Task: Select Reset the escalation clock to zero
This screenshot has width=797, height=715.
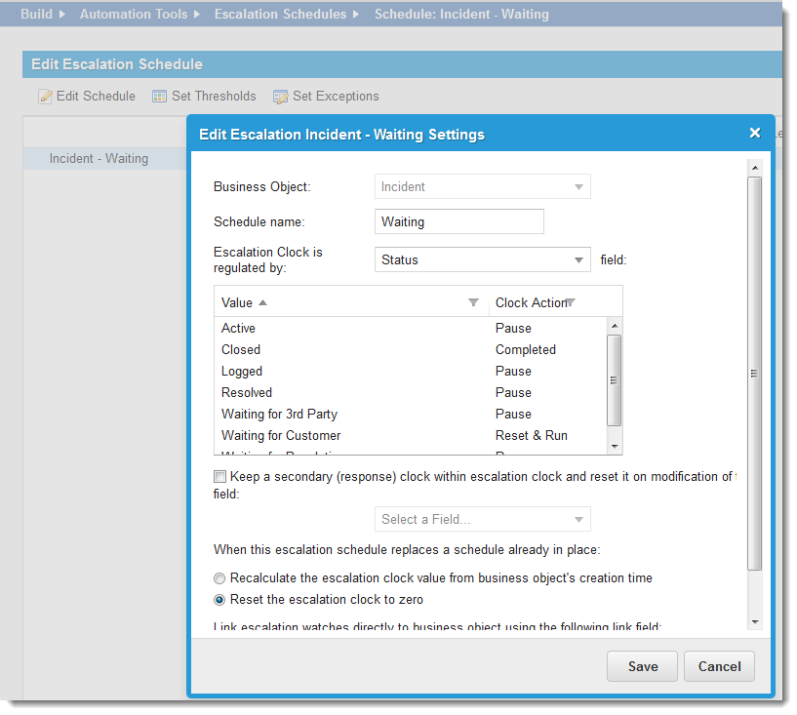Action: [219, 600]
